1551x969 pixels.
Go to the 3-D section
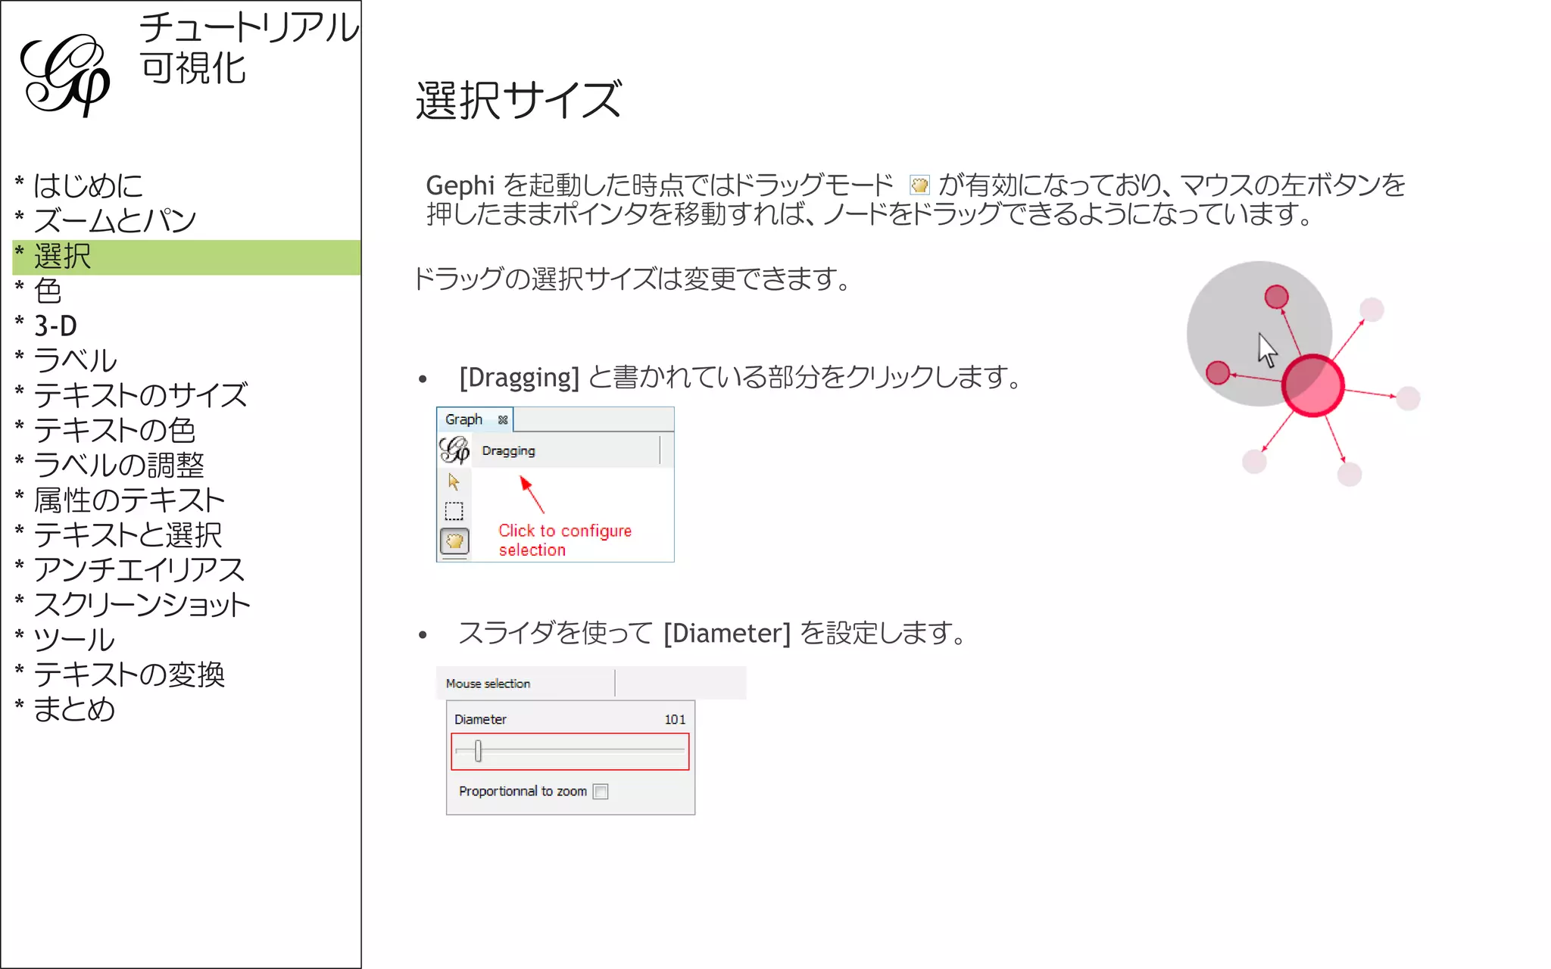(55, 326)
